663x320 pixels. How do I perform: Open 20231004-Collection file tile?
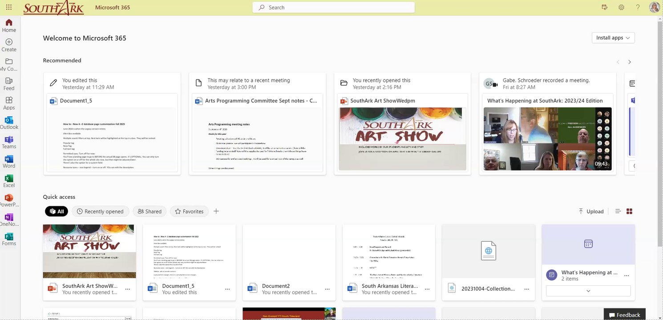[489, 262]
